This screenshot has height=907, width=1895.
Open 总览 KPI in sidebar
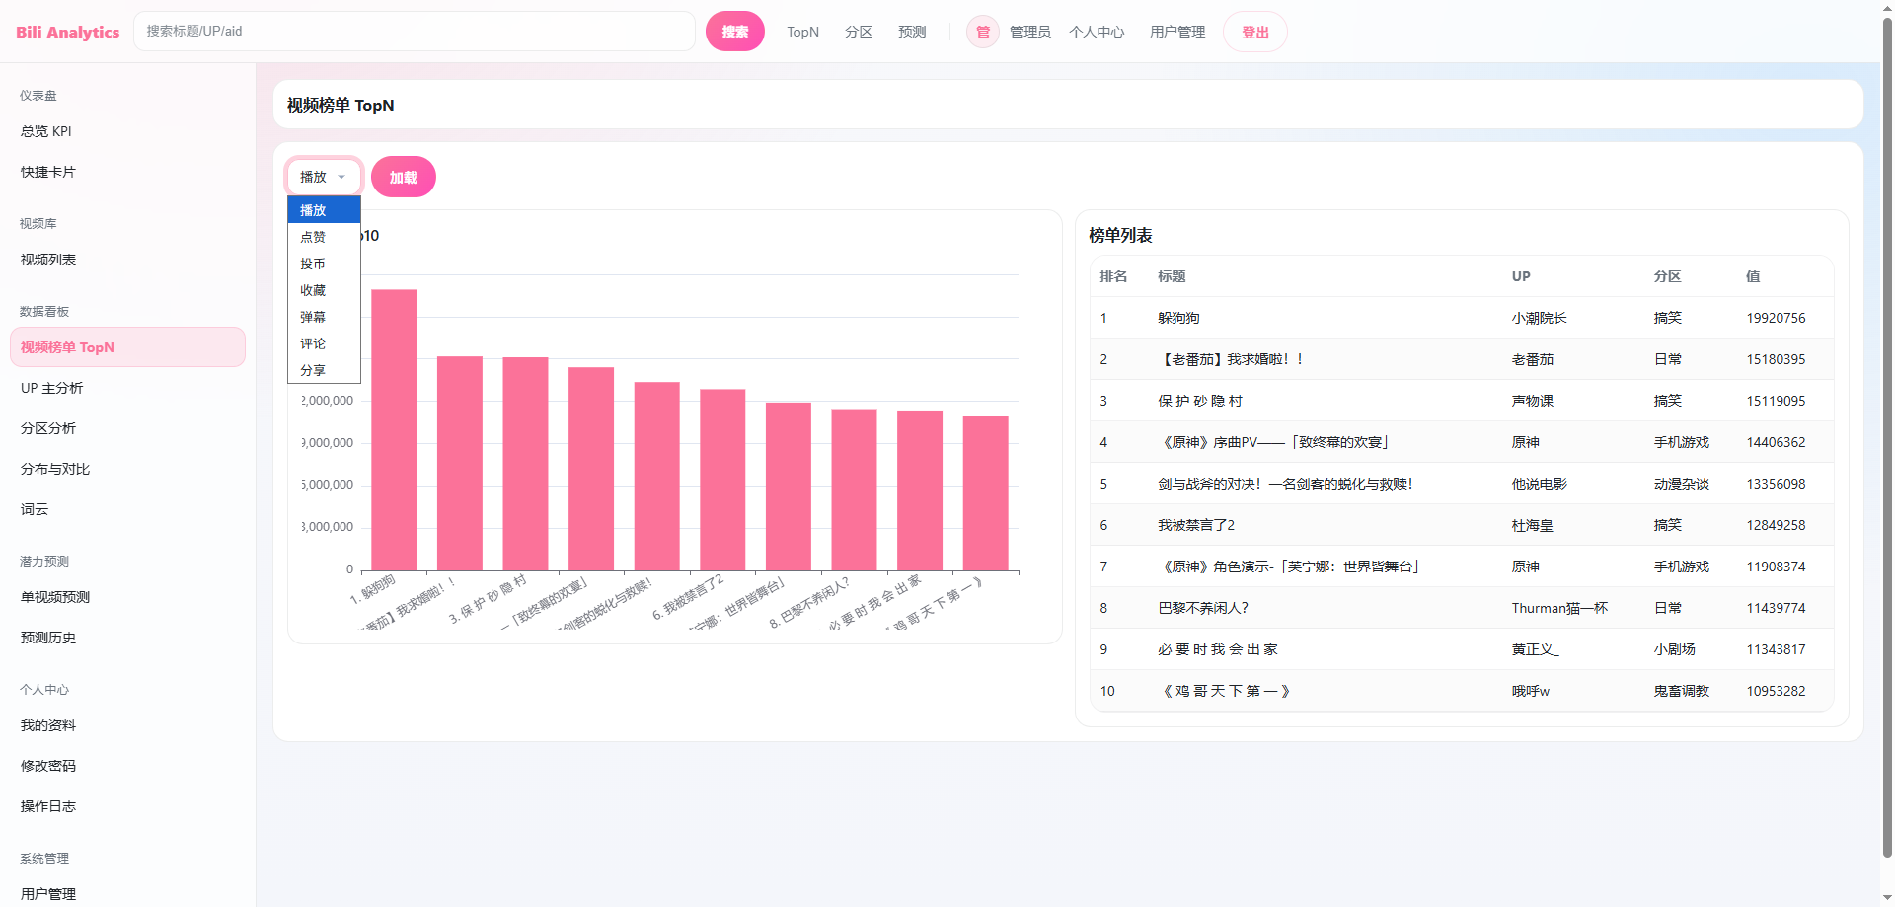tap(46, 131)
